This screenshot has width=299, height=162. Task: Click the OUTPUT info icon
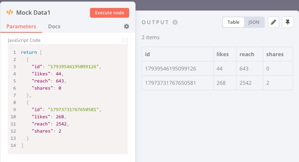(x=175, y=22)
